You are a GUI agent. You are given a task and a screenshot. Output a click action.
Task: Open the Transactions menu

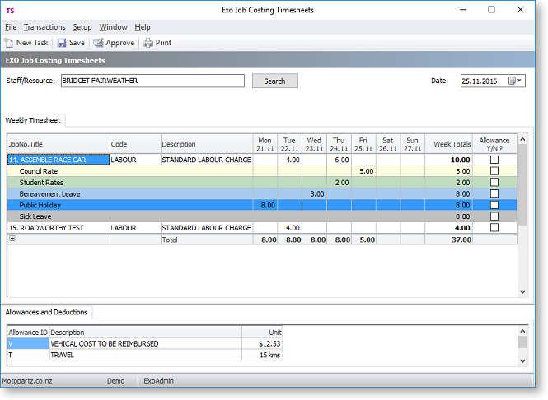point(44,27)
